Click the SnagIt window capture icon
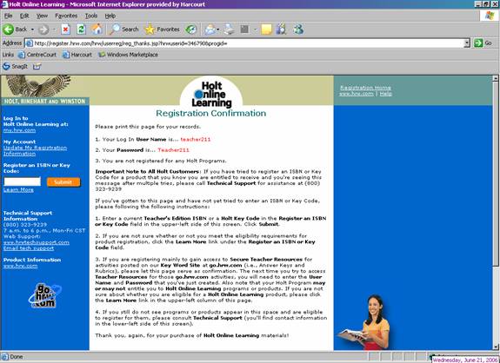 tap(37, 67)
